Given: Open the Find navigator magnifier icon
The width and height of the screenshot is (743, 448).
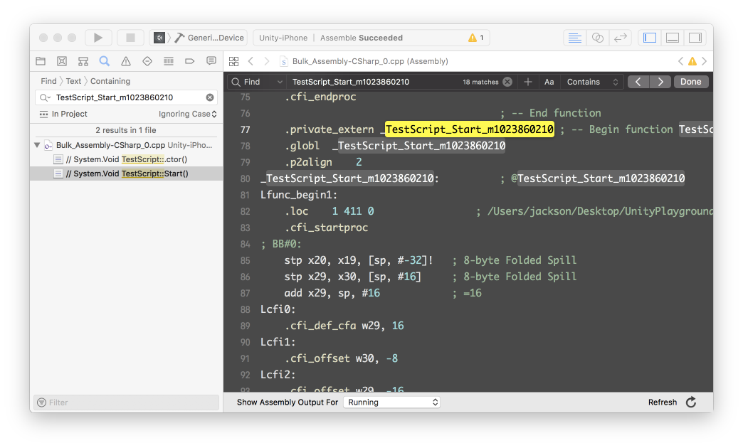Looking at the screenshot, I should [104, 61].
